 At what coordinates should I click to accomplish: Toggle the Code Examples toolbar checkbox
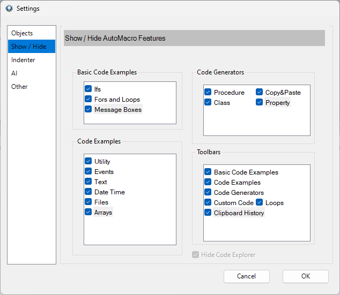click(x=208, y=182)
